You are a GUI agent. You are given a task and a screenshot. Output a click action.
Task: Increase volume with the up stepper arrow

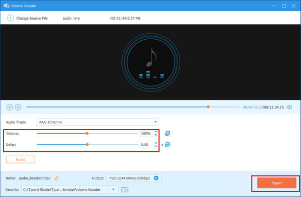tap(156, 132)
